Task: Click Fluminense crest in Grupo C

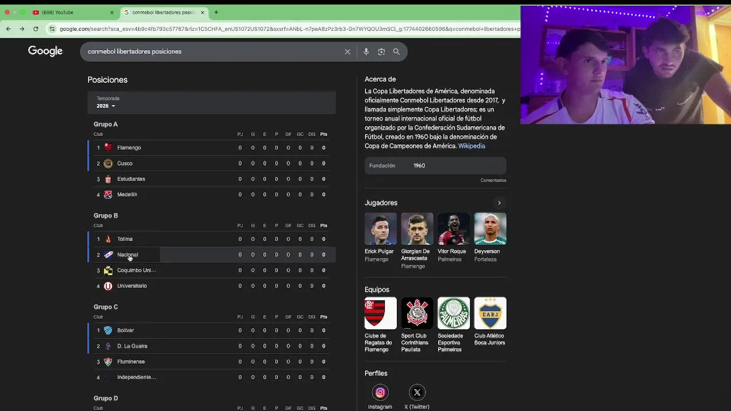Action: 108,361
